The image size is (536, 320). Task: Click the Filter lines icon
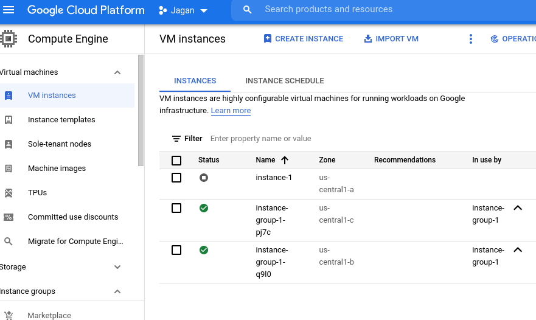click(176, 139)
